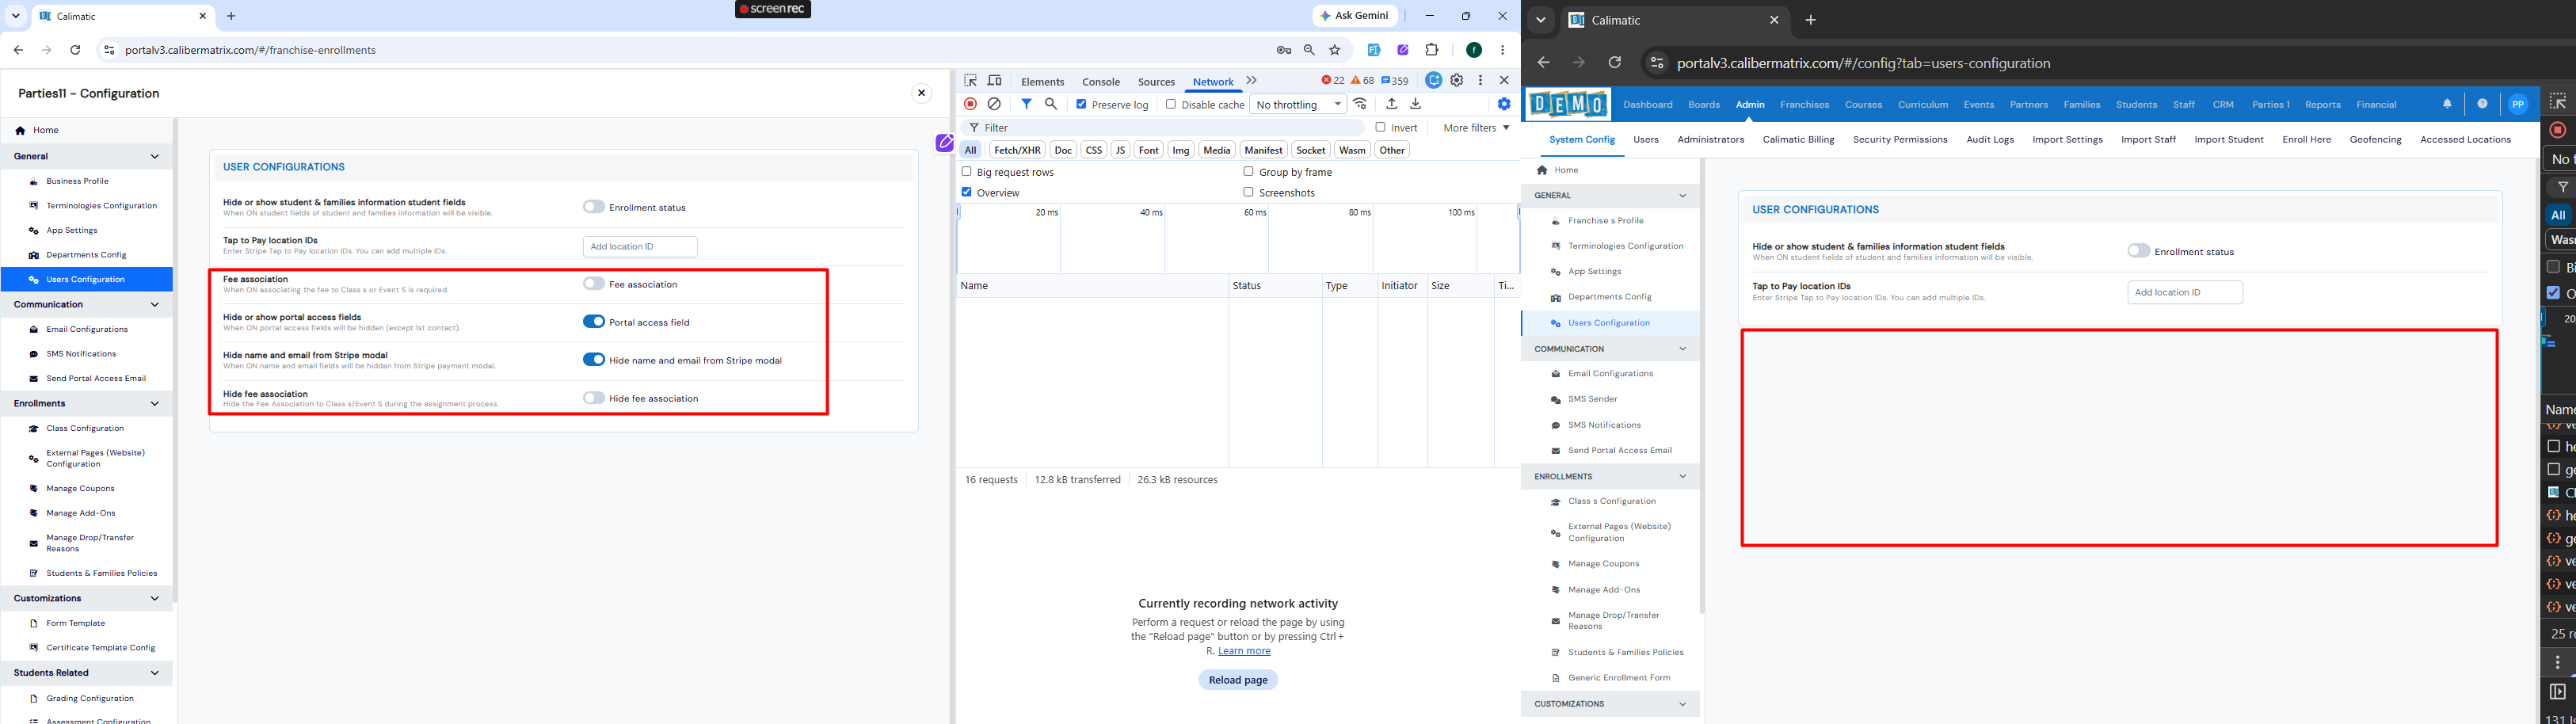Uncheck the Preserve log checkbox
The image size is (2576, 724).
pos(1081,104)
